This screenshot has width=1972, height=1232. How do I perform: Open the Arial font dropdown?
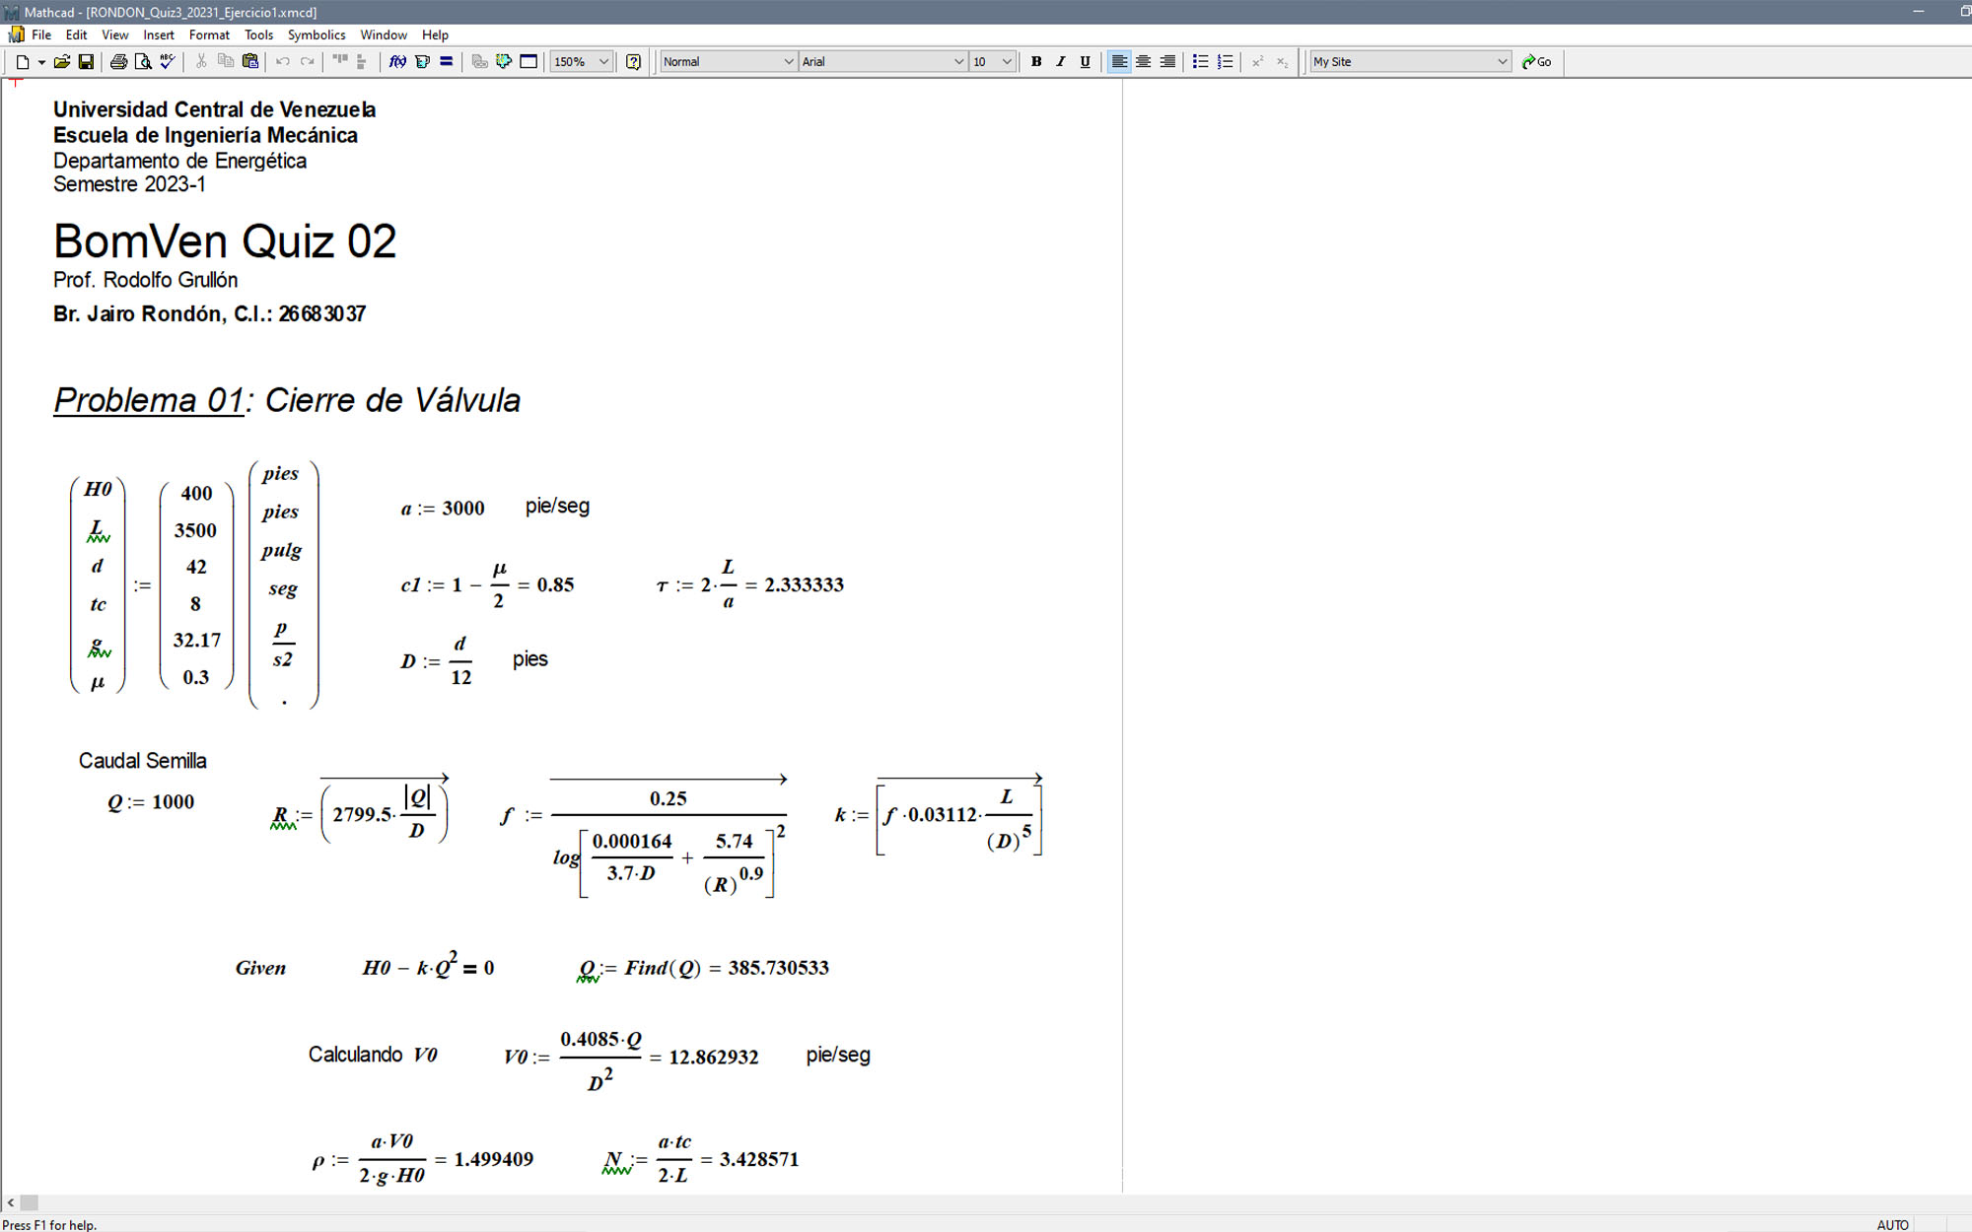point(957,61)
